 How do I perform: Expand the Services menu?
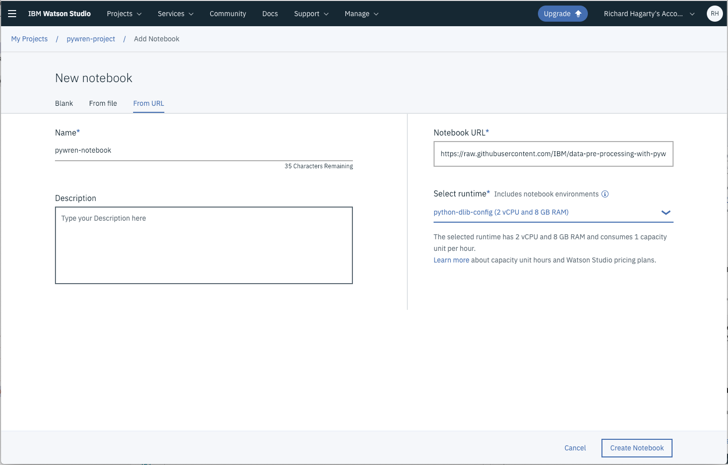pos(175,14)
